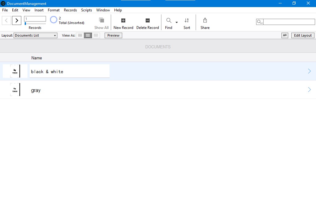Open the Records menu
Viewport: 316px width, 224px height.
[70, 10]
